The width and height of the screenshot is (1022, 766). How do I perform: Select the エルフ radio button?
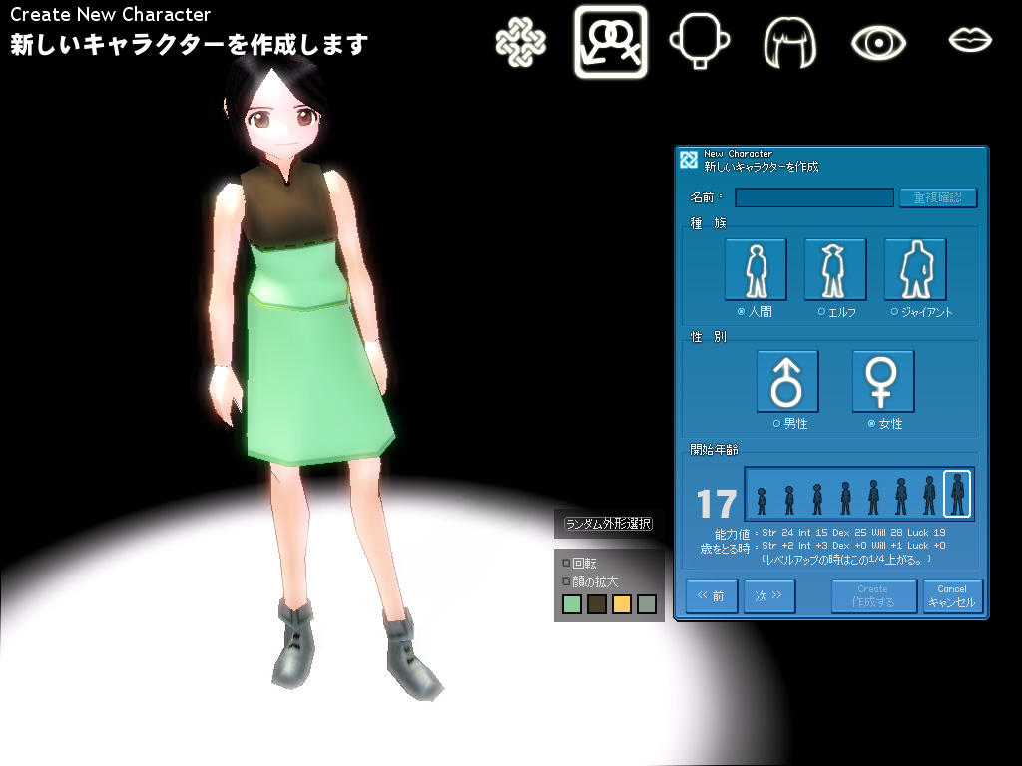click(x=821, y=312)
